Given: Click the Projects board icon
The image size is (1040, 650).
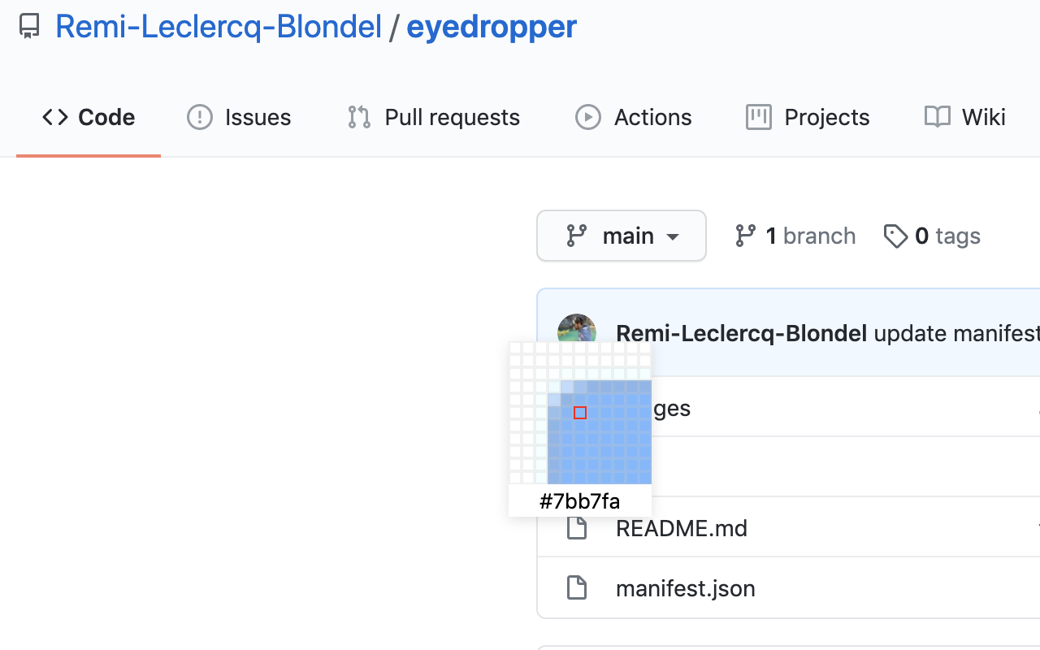Looking at the screenshot, I should pos(758,117).
